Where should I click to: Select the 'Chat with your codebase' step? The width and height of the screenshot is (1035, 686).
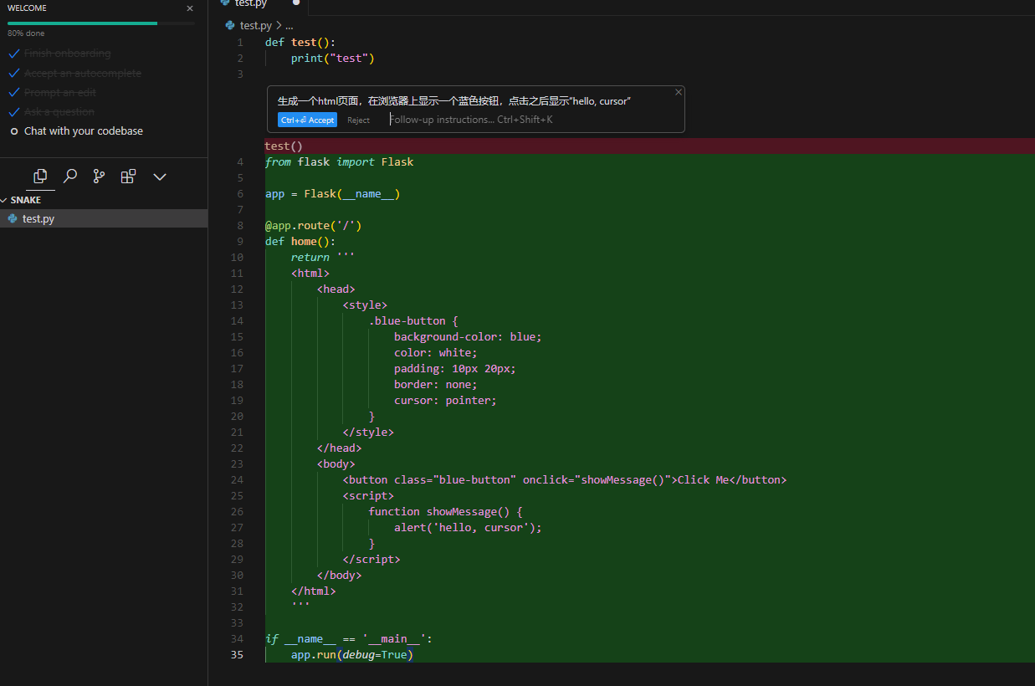pos(83,131)
